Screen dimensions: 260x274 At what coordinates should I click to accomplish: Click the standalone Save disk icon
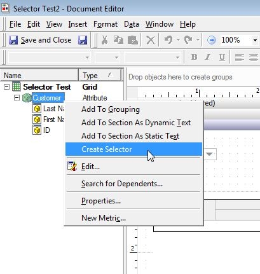point(83,40)
